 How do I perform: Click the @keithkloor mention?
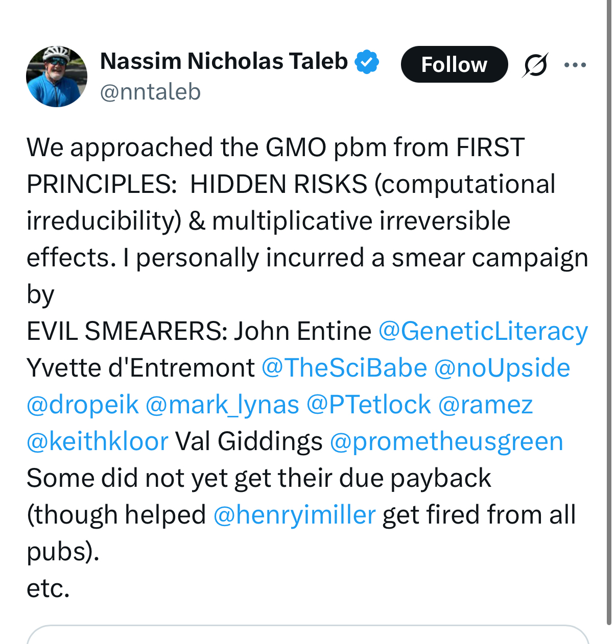tap(97, 441)
